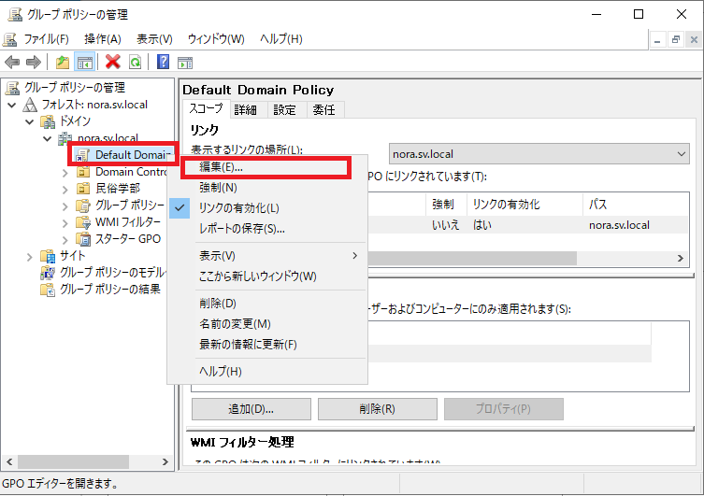Click the スターター GPO folder icon
Screen dimensions: 704x496
point(83,239)
